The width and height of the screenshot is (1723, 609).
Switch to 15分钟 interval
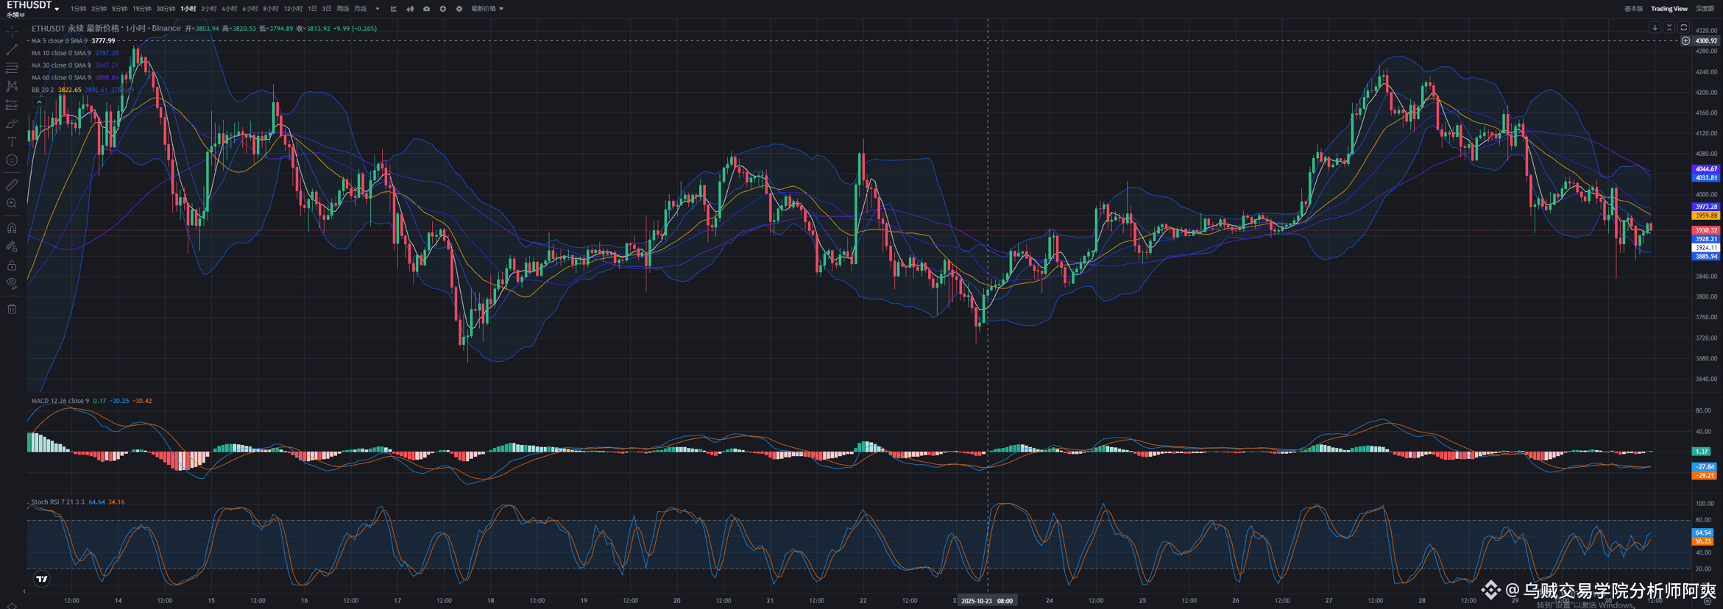141,9
